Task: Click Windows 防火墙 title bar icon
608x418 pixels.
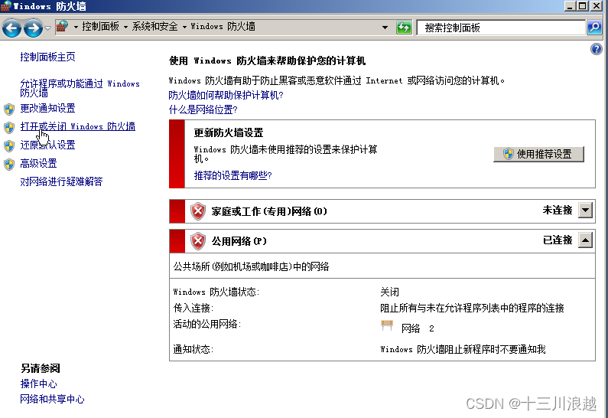Action: [5, 6]
